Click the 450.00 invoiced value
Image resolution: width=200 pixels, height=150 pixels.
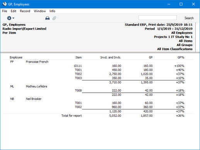tap(116, 70)
